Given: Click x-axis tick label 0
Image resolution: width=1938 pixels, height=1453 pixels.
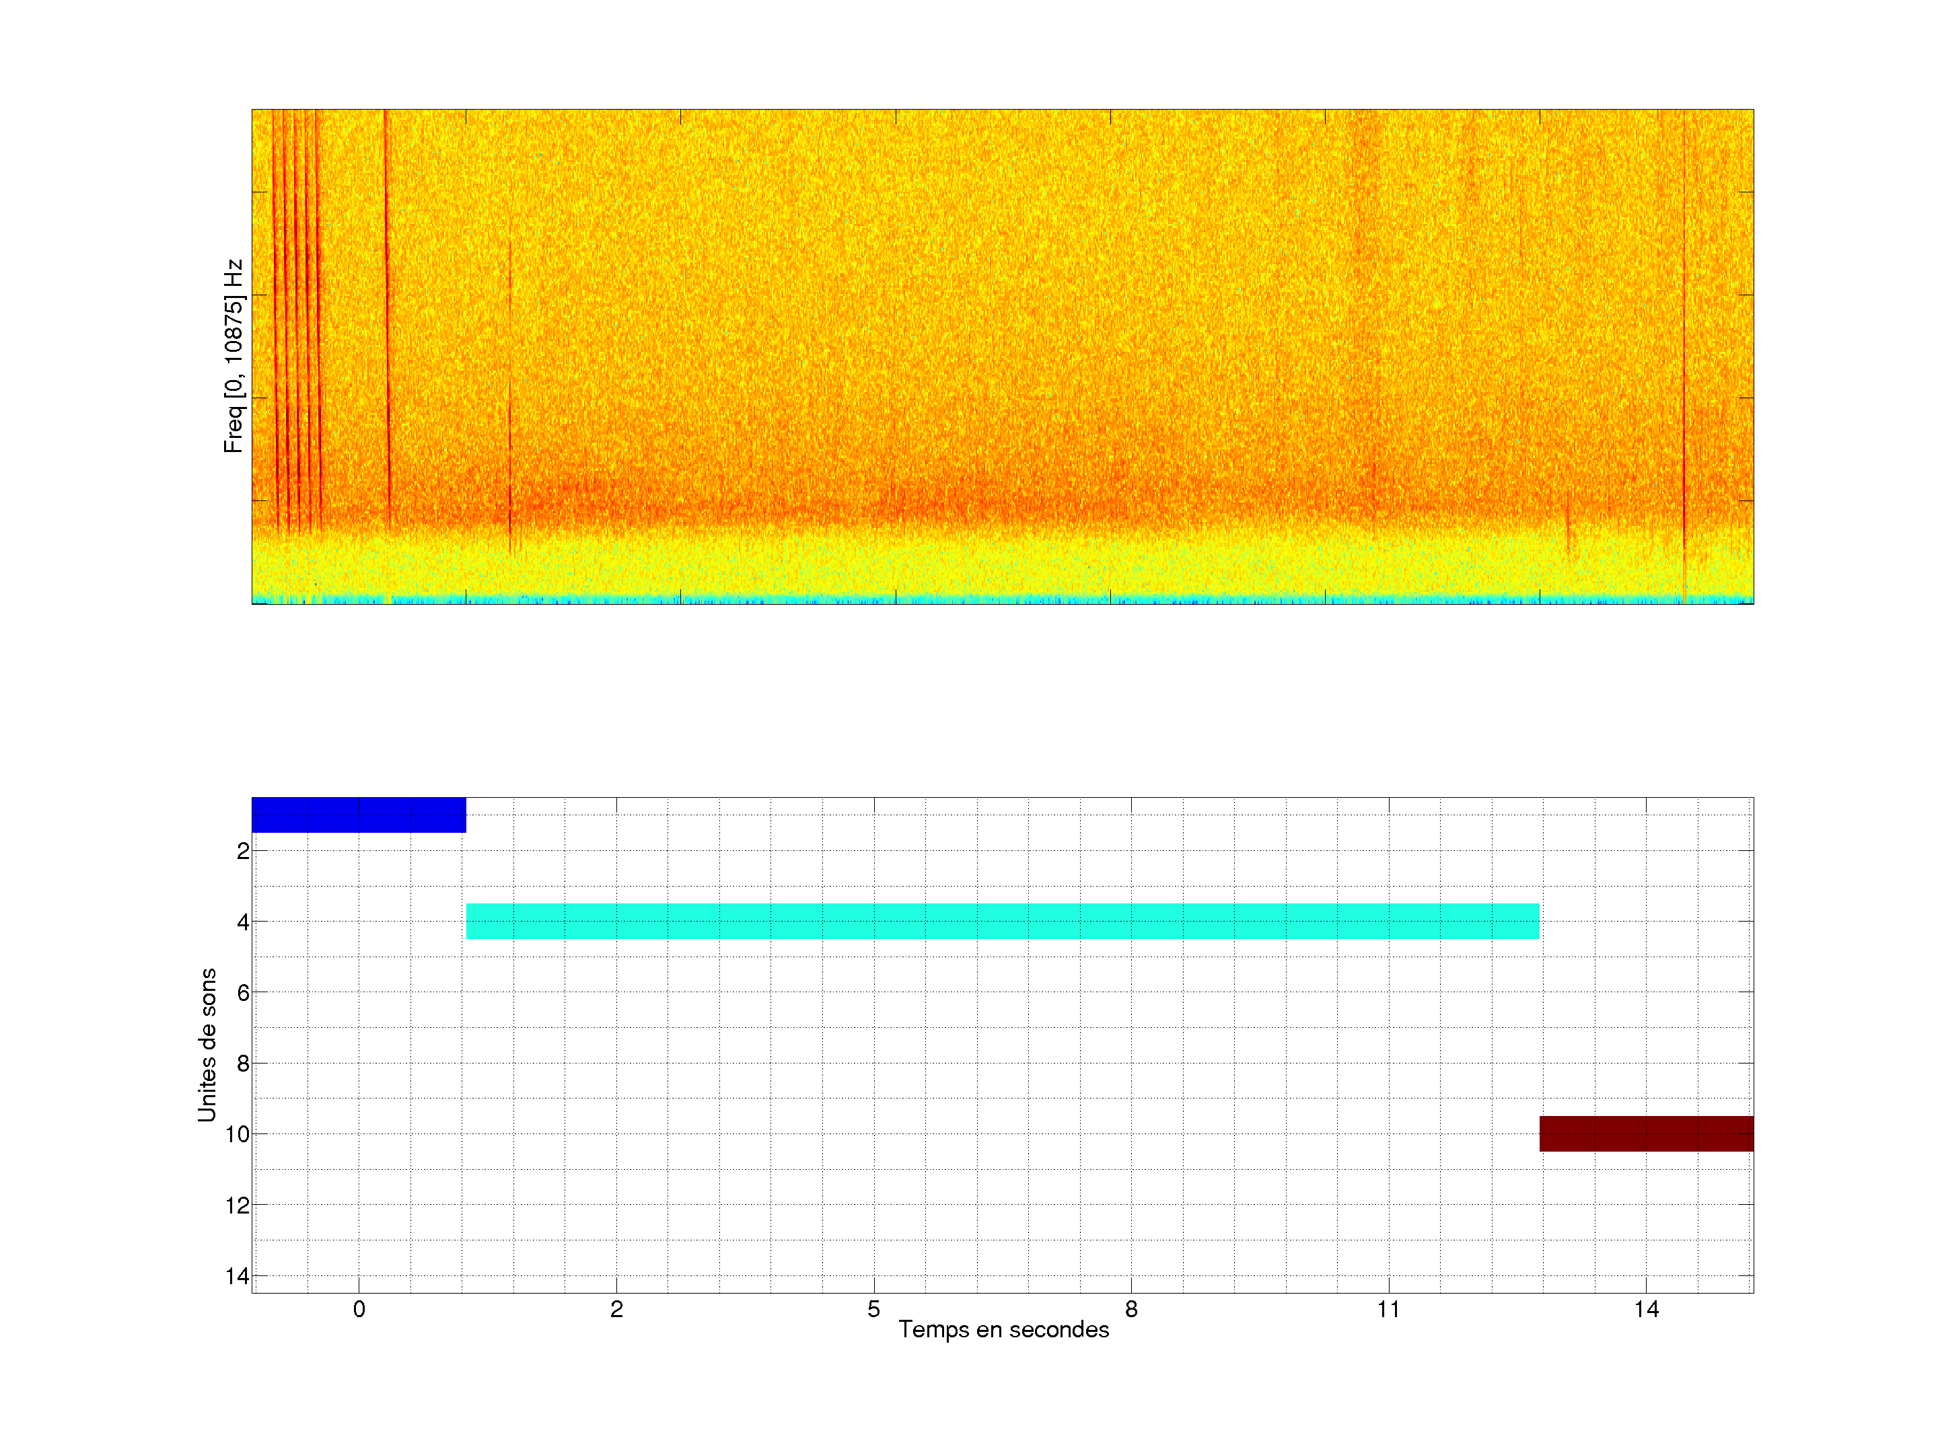Looking at the screenshot, I should point(359,1309).
